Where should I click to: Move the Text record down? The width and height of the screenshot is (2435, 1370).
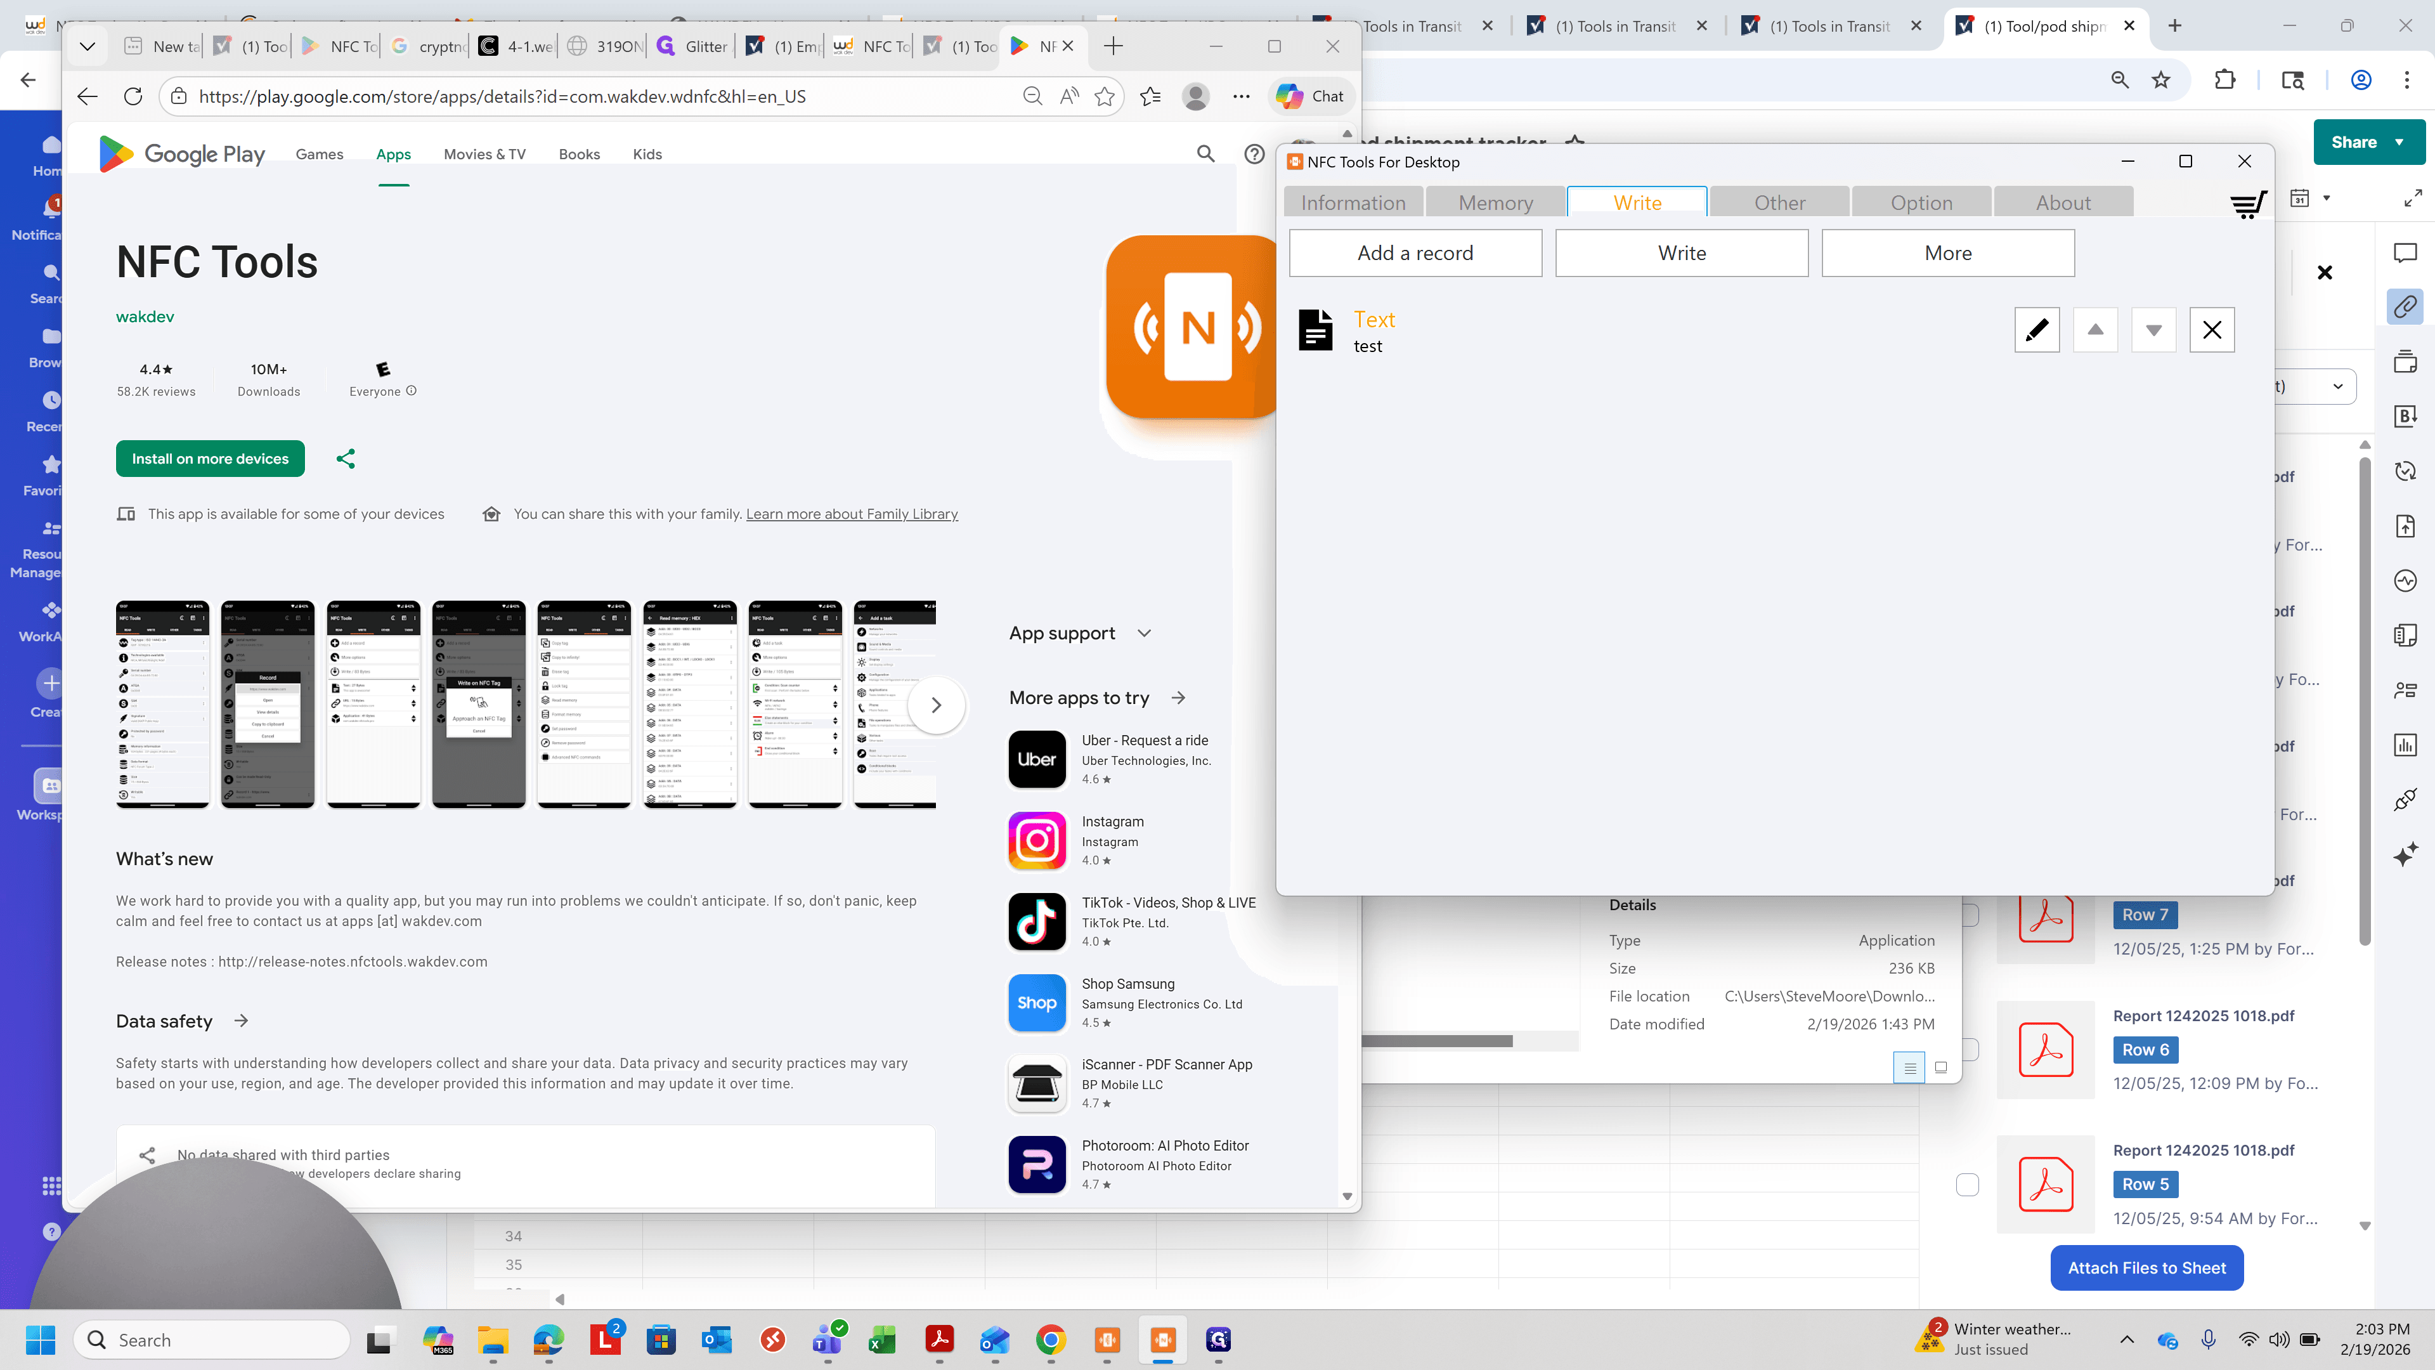click(x=2153, y=330)
